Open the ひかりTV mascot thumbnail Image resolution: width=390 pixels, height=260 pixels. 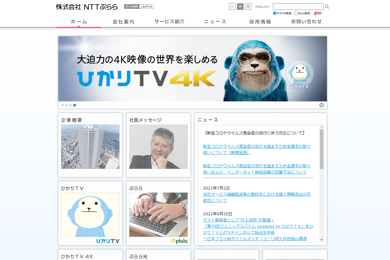pos(90,215)
